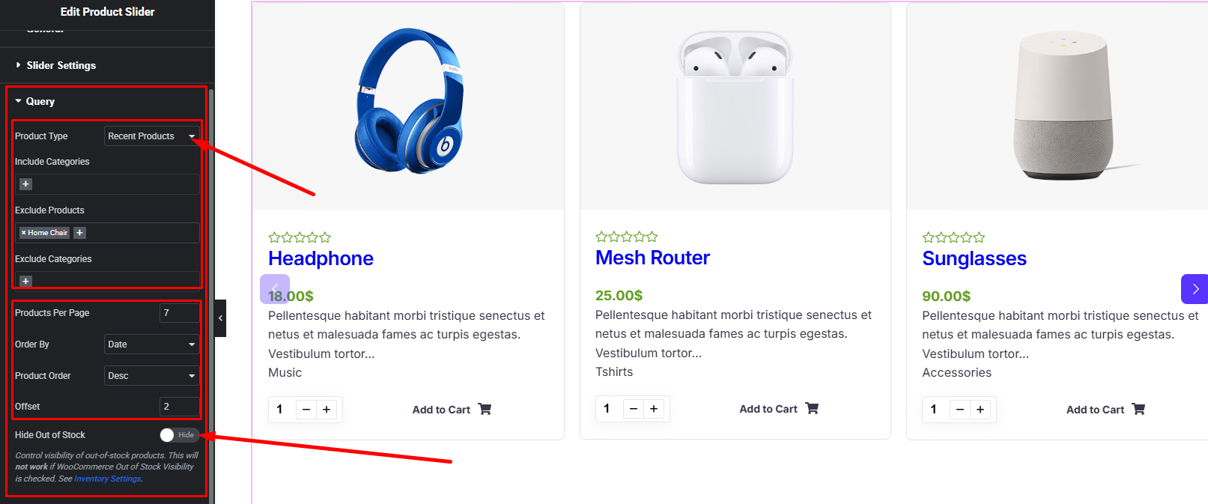Image resolution: width=1208 pixels, height=504 pixels.
Task: Click Add to Cart for Sunglasses
Action: tap(1095, 410)
